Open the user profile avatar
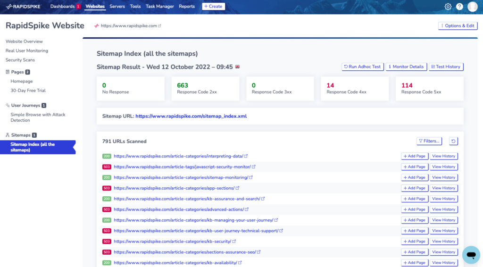The image size is (483, 267). point(473,7)
